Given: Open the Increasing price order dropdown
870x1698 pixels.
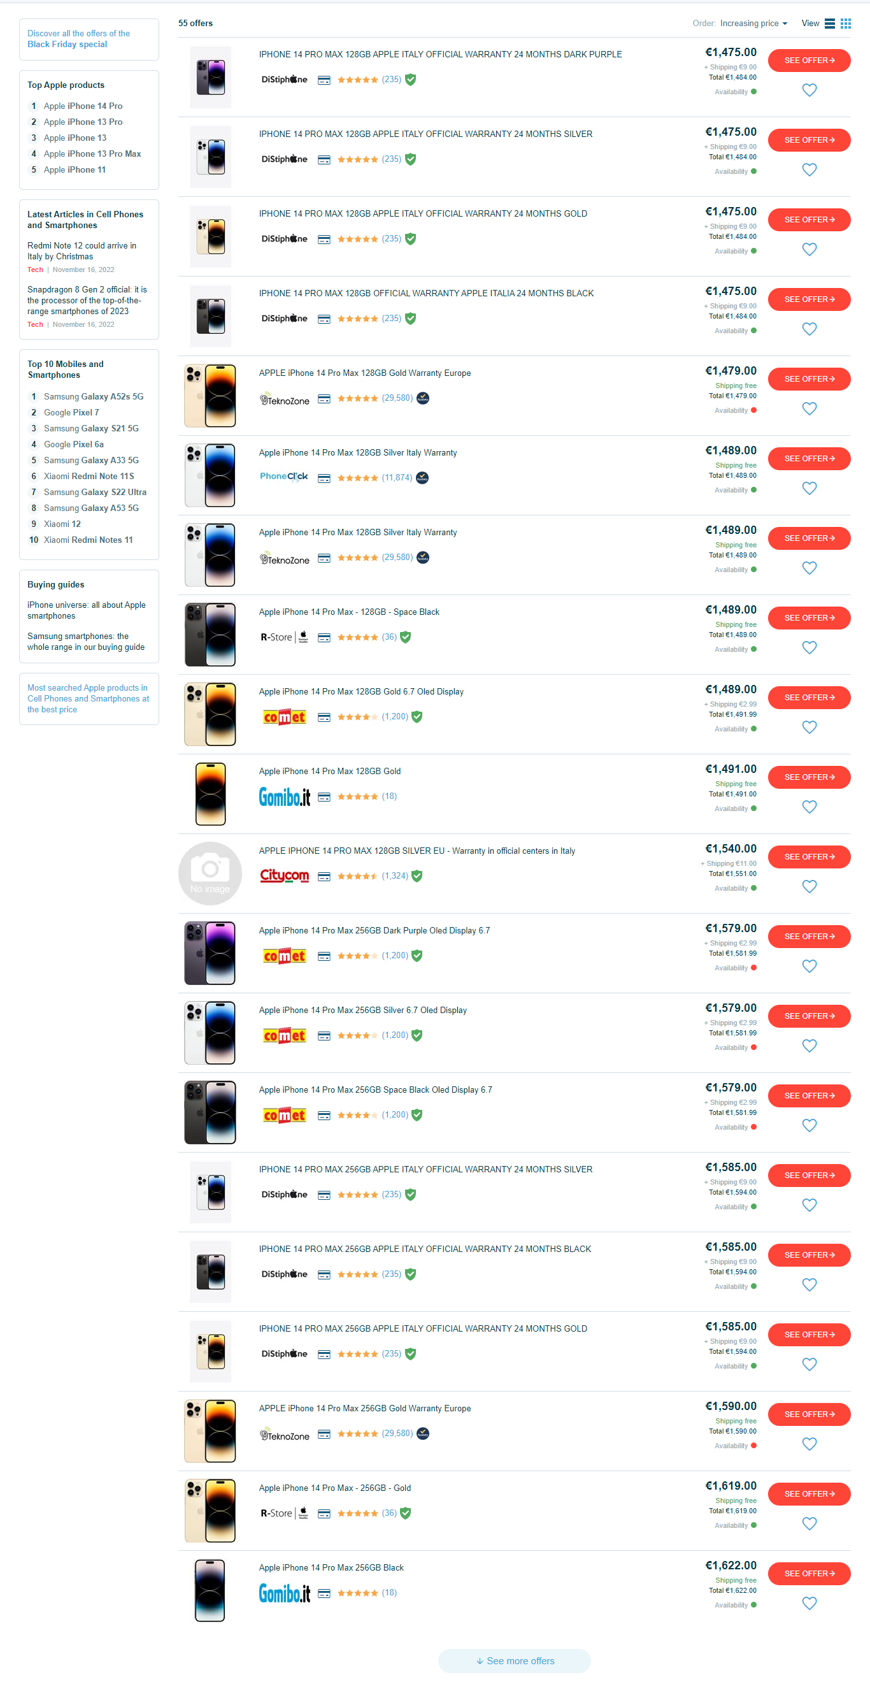Looking at the screenshot, I should pos(753,24).
